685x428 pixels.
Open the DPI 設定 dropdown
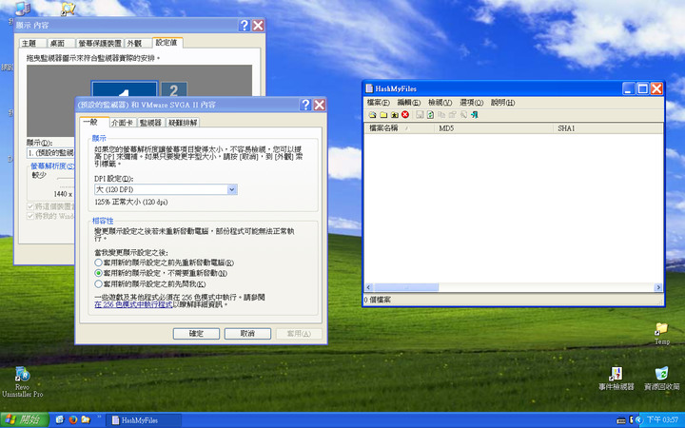click(x=232, y=189)
